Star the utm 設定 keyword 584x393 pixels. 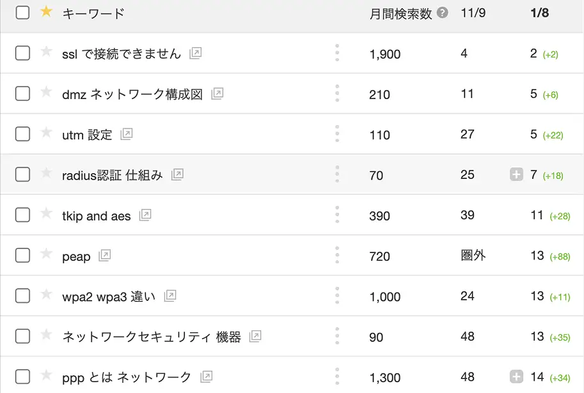point(46,132)
